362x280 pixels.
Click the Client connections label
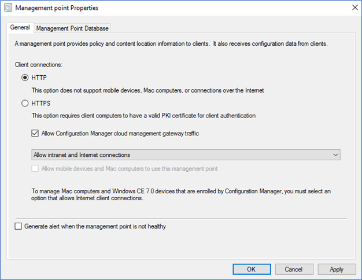click(x=39, y=65)
